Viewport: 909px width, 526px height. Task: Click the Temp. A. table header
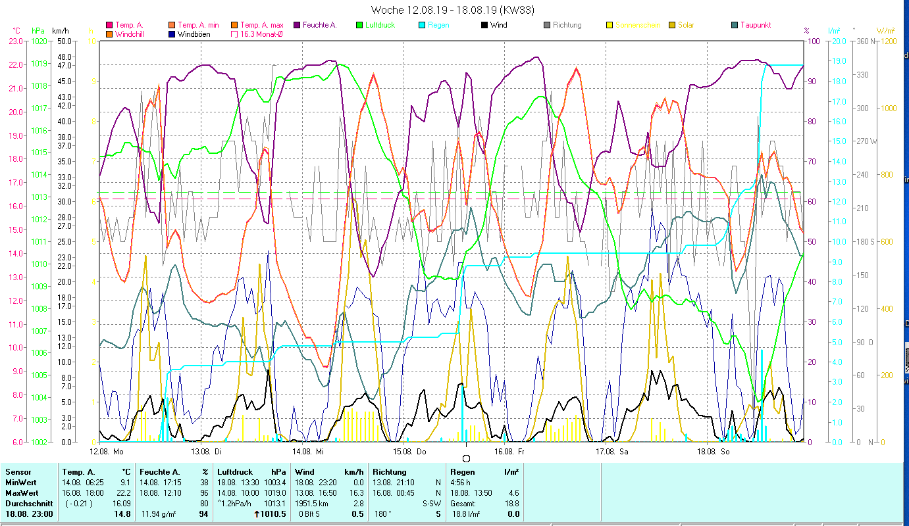78,471
